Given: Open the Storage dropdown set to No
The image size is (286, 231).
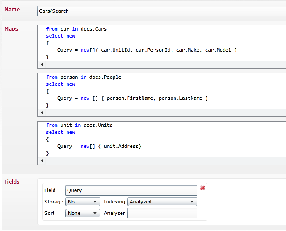Looking at the screenshot, I should pyautogui.click(x=83, y=202).
